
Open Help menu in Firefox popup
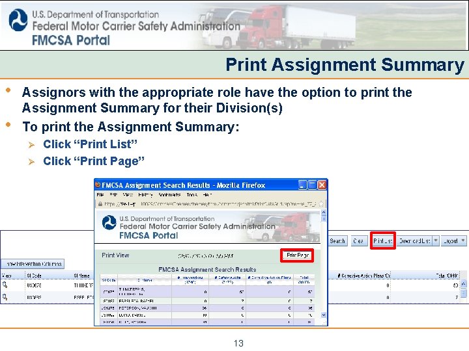[x=207, y=194]
